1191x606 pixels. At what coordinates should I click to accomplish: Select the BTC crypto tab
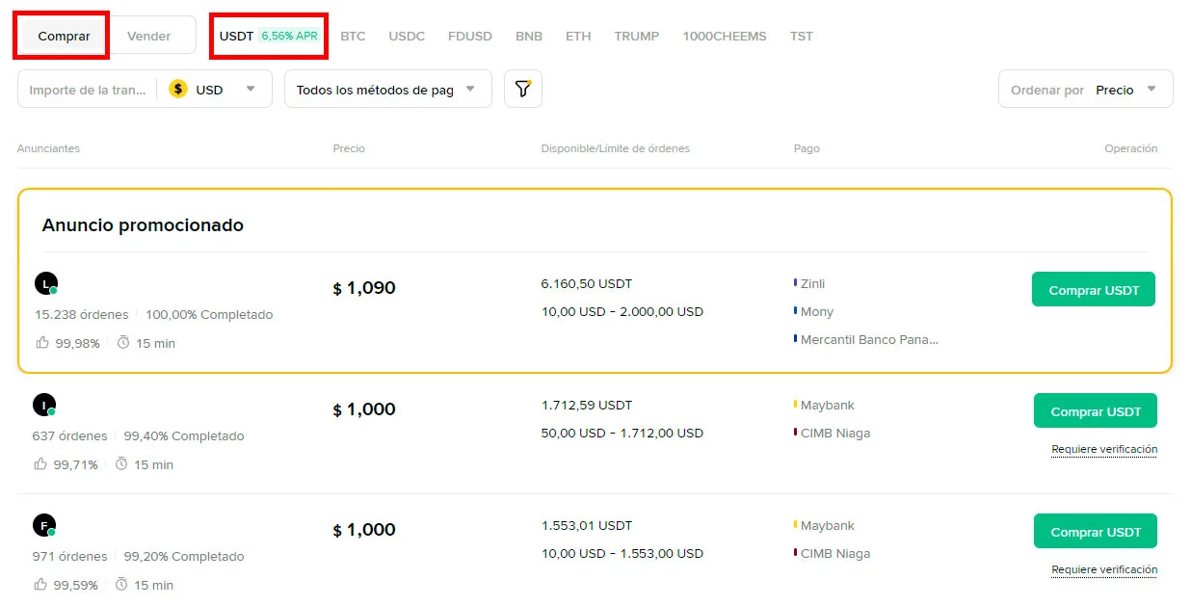click(x=353, y=36)
